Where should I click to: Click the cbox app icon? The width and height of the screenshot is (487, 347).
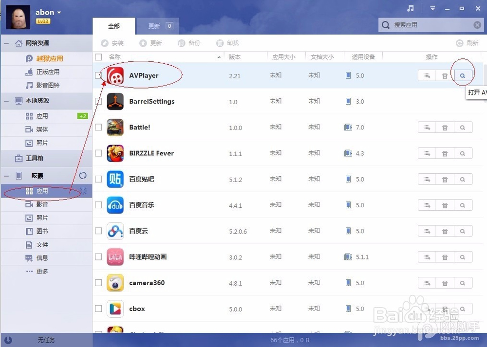(x=115, y=309)
